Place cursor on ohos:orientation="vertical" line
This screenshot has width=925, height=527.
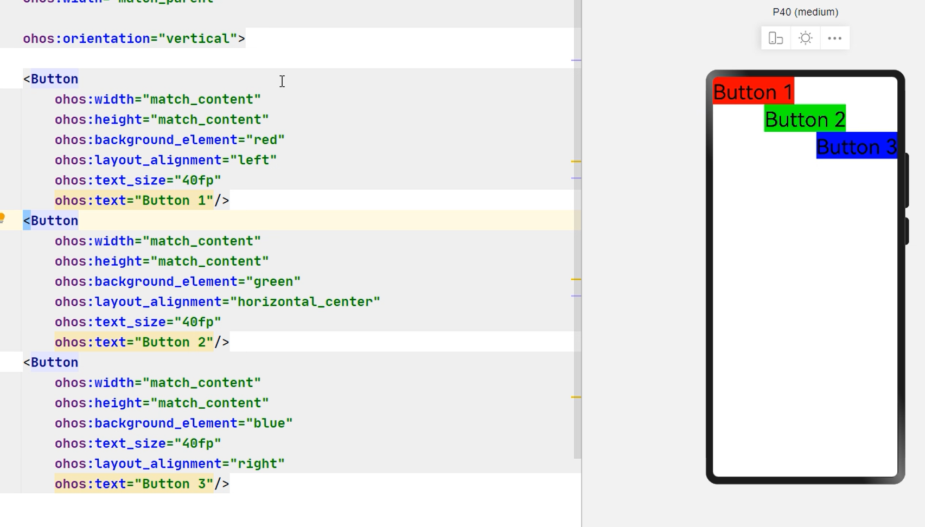(x=134, y=38)
